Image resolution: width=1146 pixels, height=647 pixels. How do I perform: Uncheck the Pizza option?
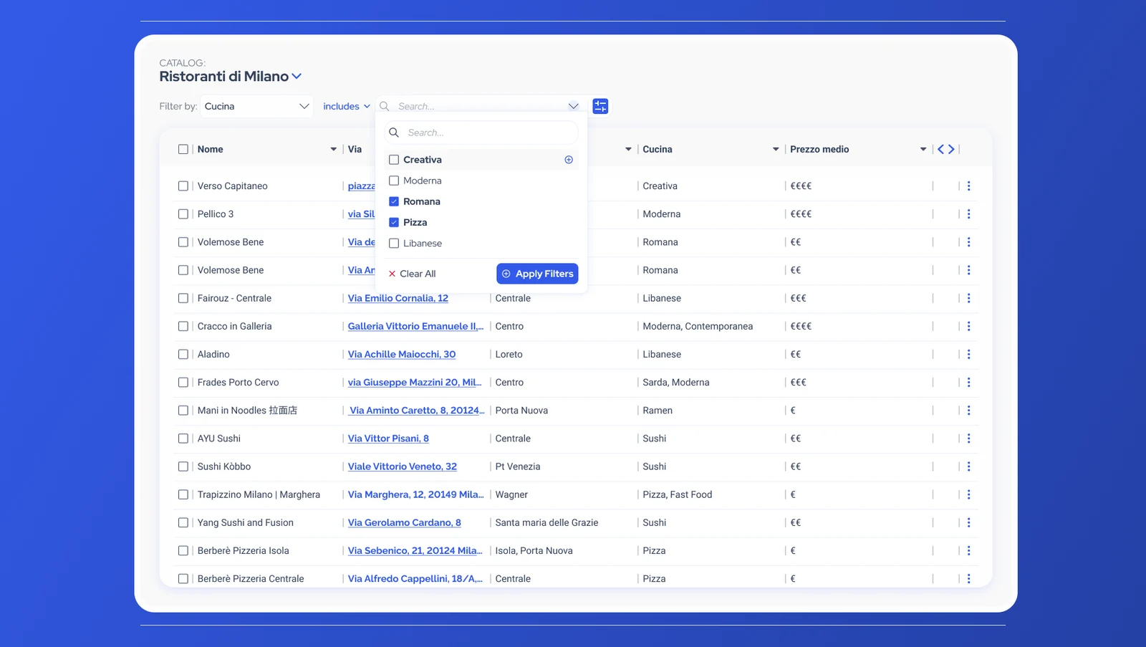coord(394,222)
